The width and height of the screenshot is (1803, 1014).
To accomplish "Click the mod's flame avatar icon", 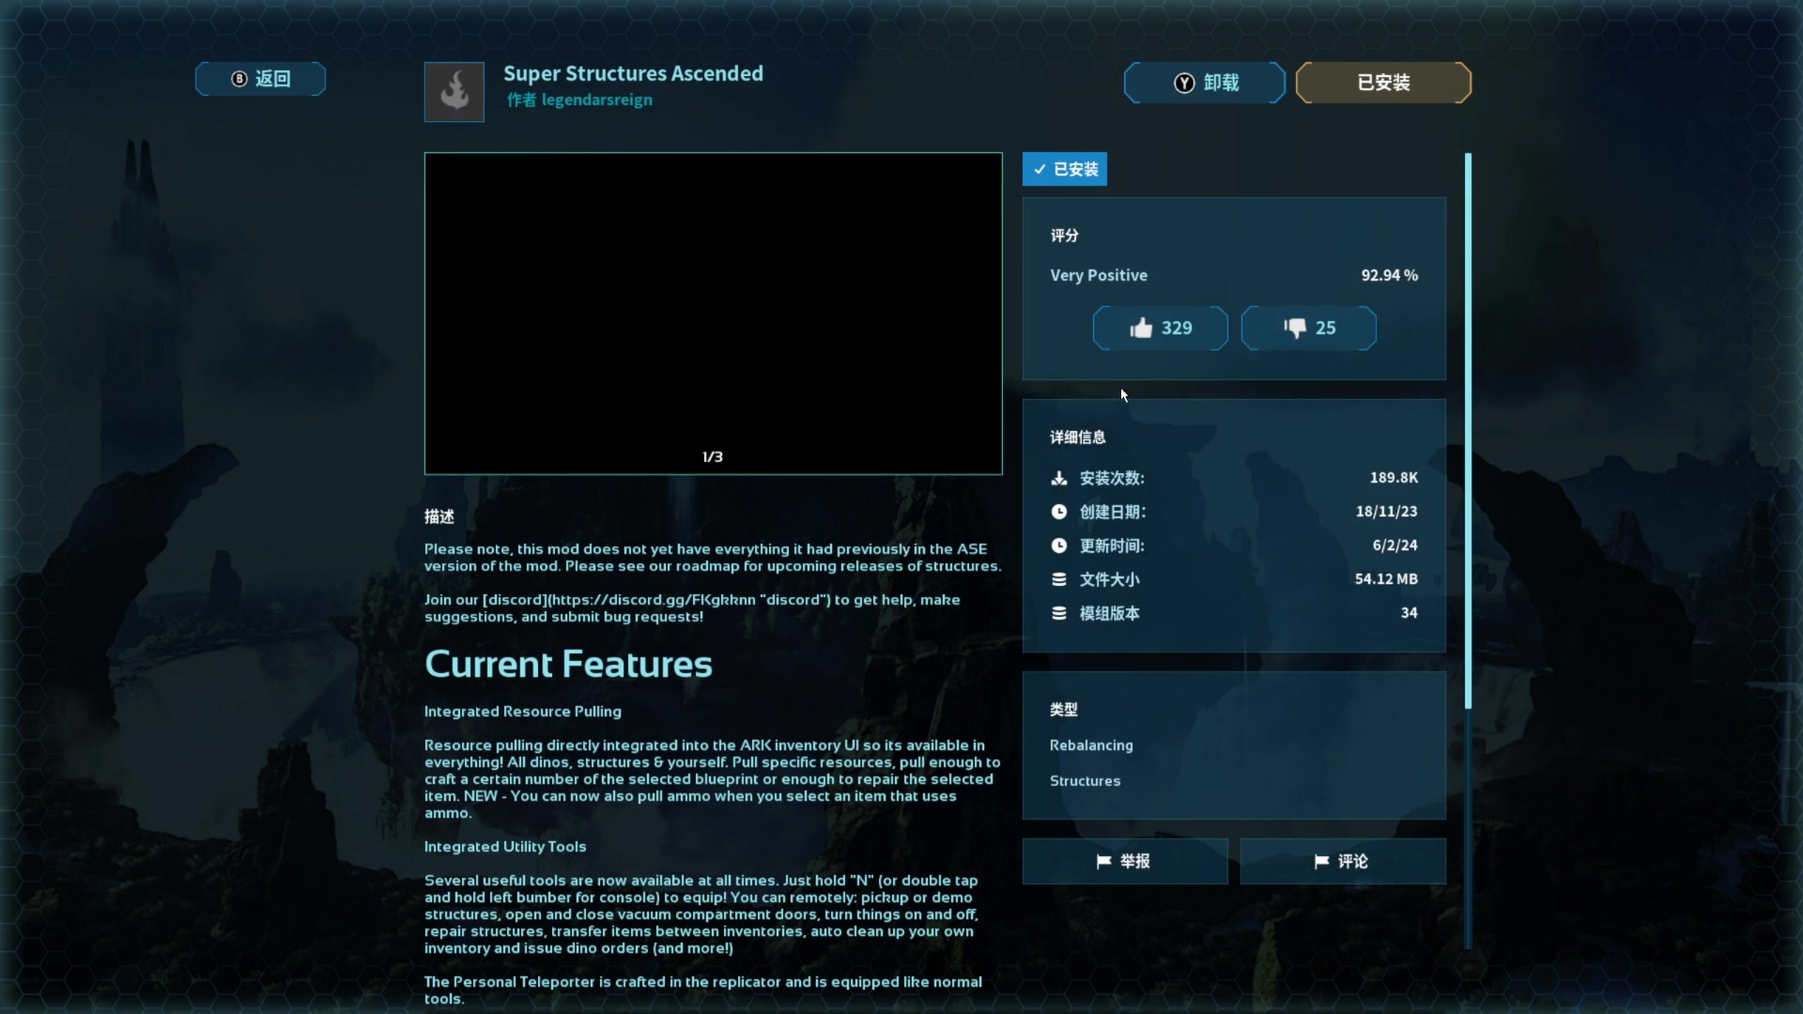I will pos(455,92).
